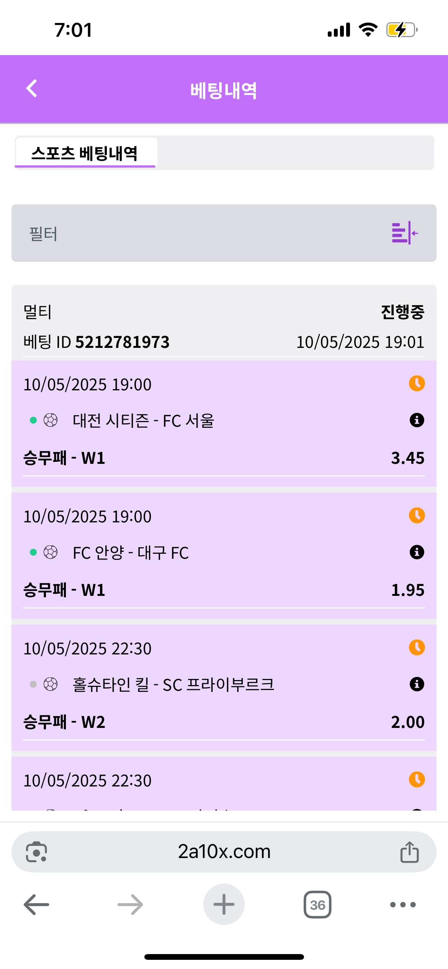The height and width of the screenshot is (969, 448).
Task: Select the 스포츠 베팅내역 tab
Action: point(85,153)
